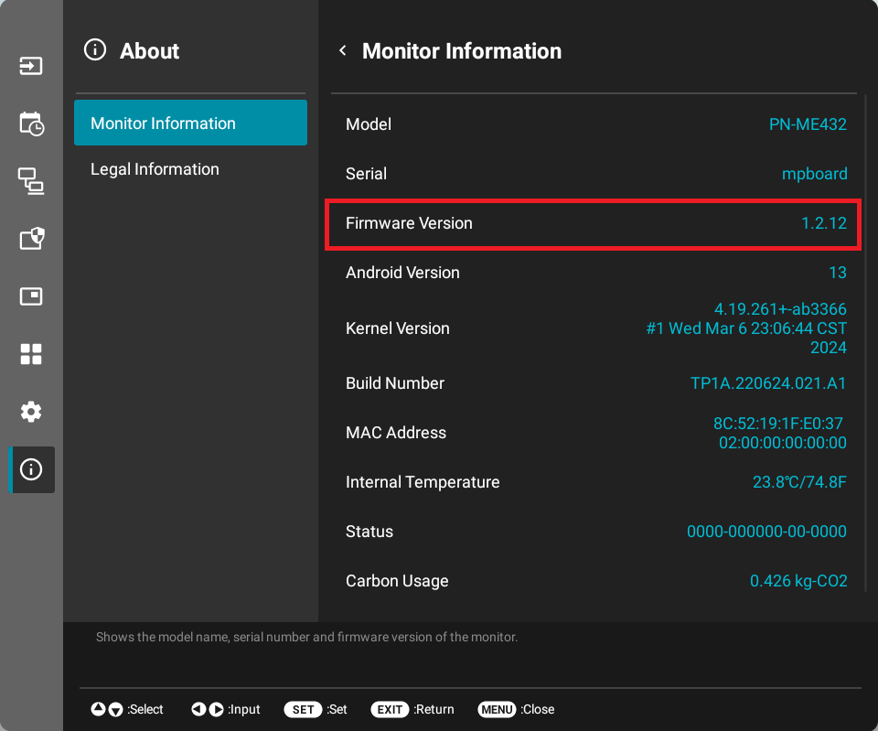Select the MAC Address entry

click(x=593, y=432)
